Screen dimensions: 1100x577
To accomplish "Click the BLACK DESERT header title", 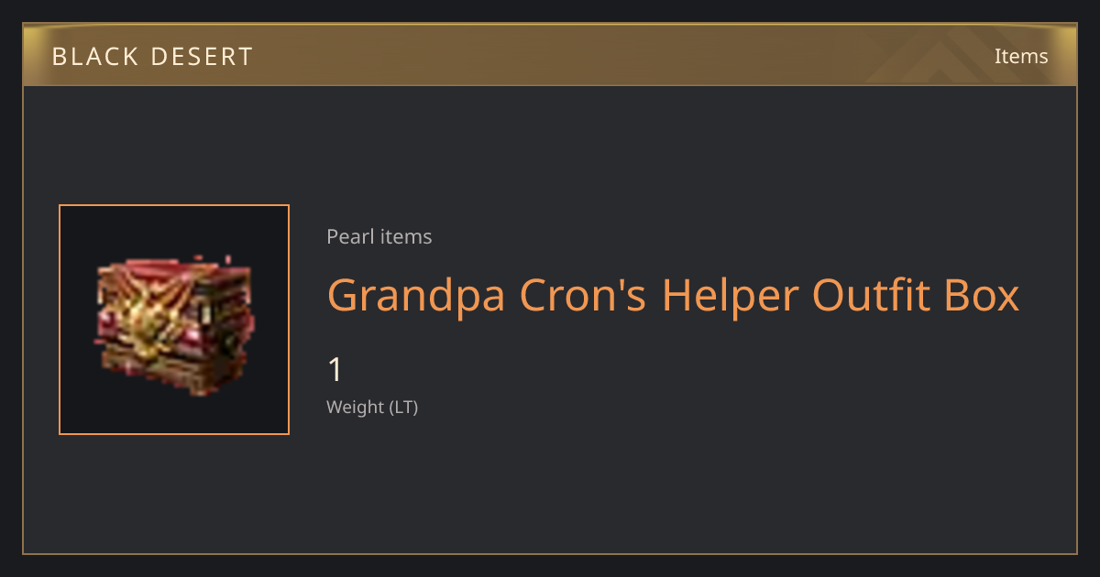I will point(152,57).
